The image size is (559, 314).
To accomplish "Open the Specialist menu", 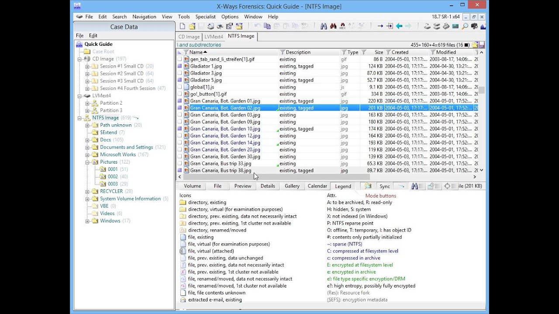I will pyautogui.click(x=205, y=17).
